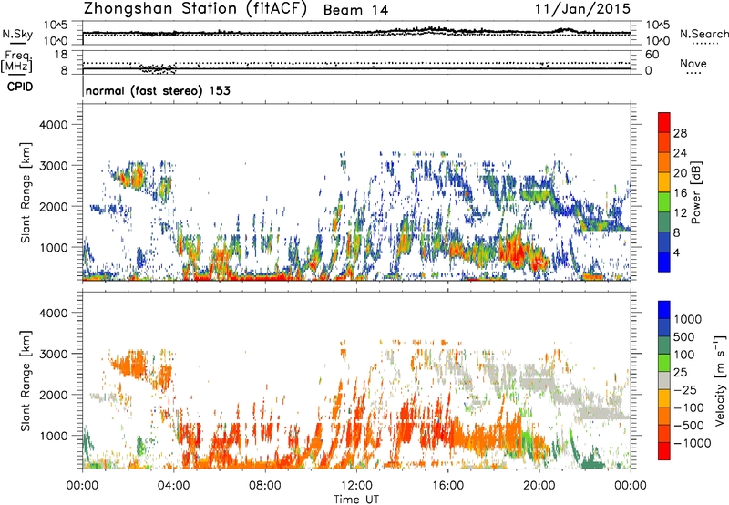The image size is (729, 505).
Task: Click velocity colorbar value '500'
Action: (686, 337)
